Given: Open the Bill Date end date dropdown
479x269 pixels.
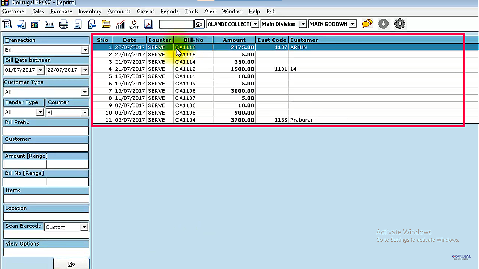Looking at the screenshot, I should click(x=85, y=70).
